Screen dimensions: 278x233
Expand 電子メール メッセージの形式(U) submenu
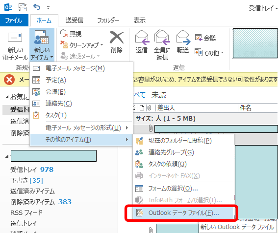(81, 127)
